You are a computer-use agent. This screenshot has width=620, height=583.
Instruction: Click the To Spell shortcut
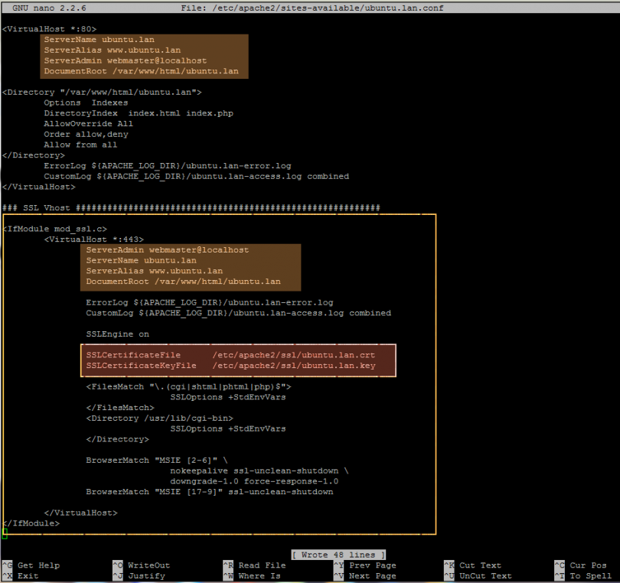tap(590, 576)
